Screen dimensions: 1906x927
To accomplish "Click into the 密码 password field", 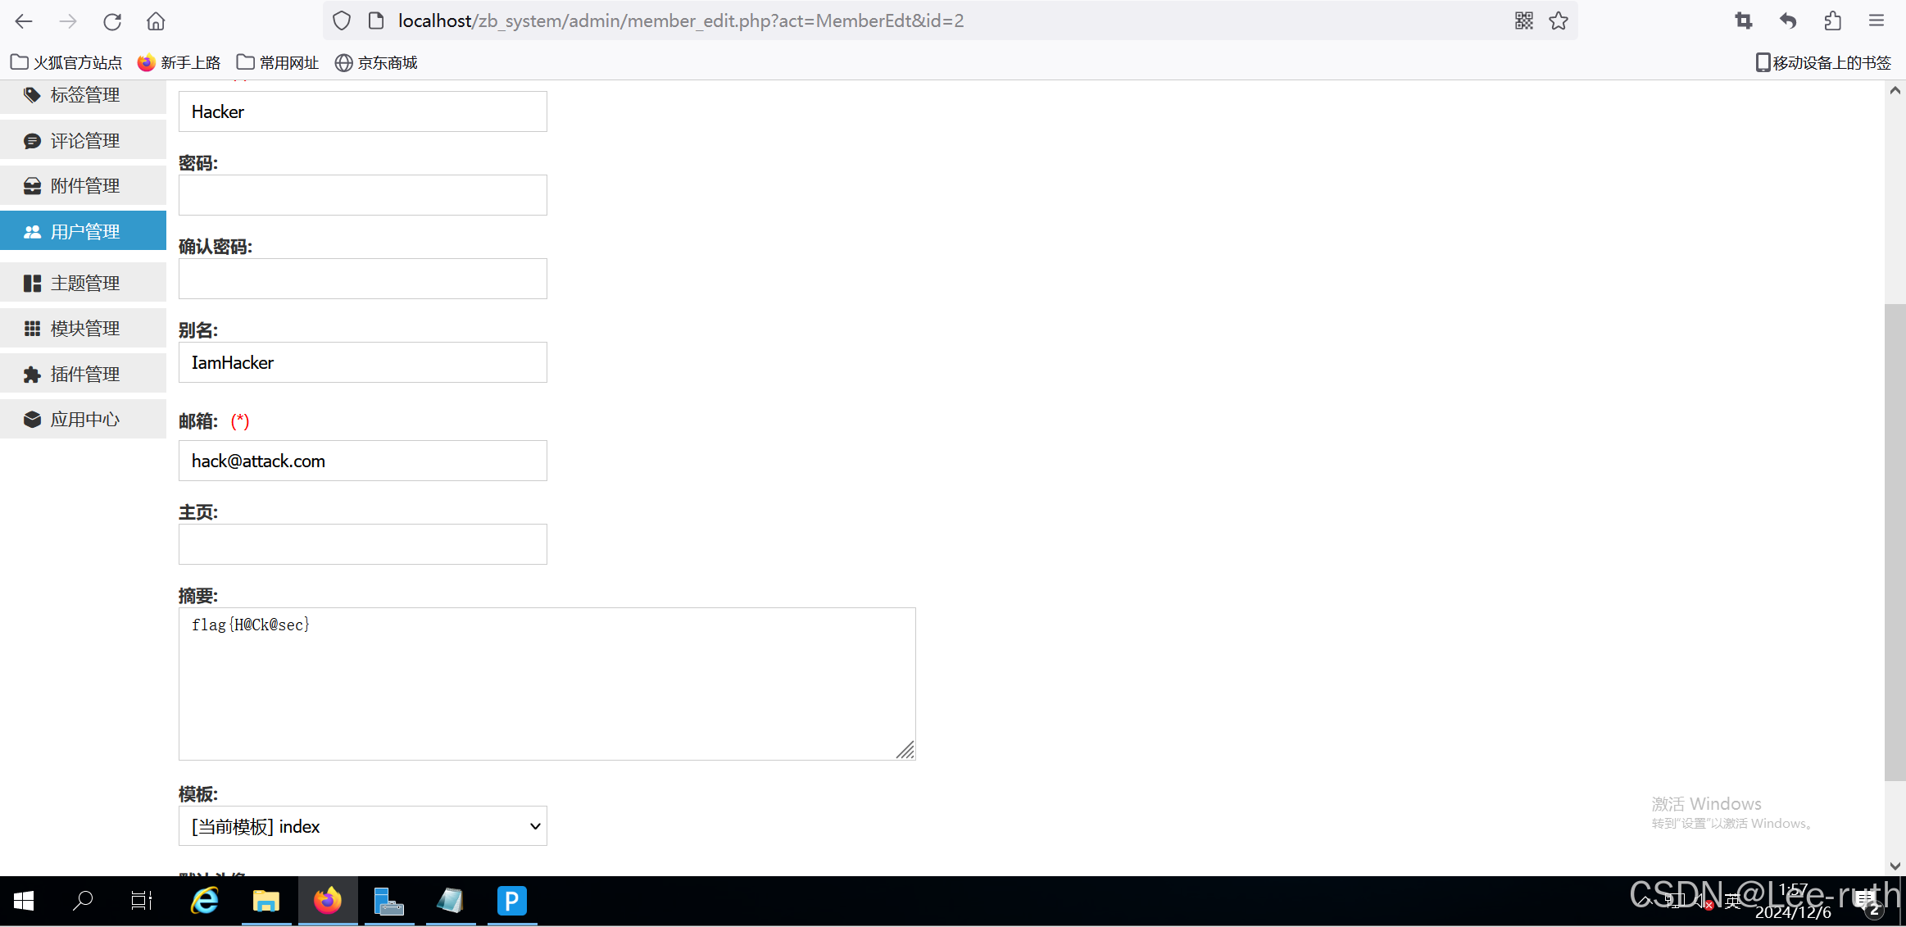I will pyautogui.click(x=362, y=195).
